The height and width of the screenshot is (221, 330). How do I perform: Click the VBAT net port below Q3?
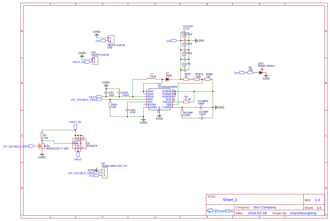pyautogui.click(x=78, y=154)
